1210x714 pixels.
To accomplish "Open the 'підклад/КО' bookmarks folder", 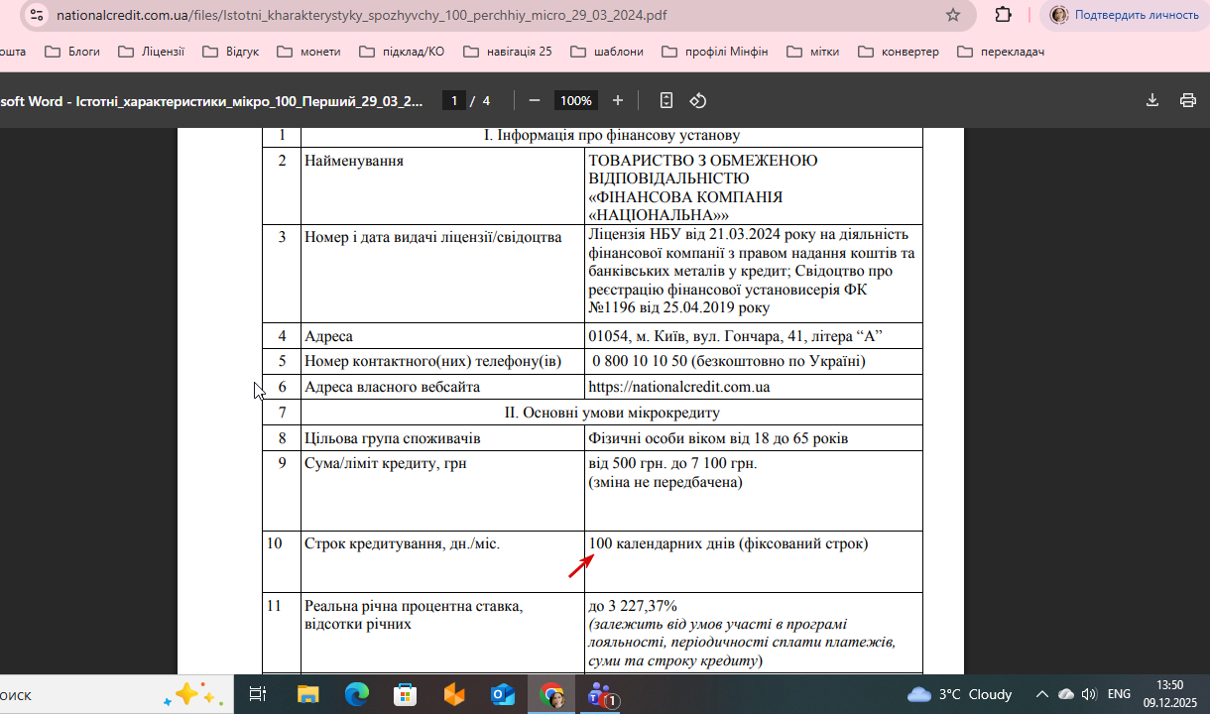I will [x=402, y=52].
